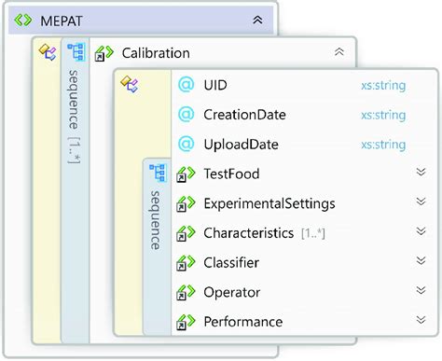The height and width of the screenshot is (361, 442).
Task: Click the outer complex type icon
Action: tap(48, 52)
